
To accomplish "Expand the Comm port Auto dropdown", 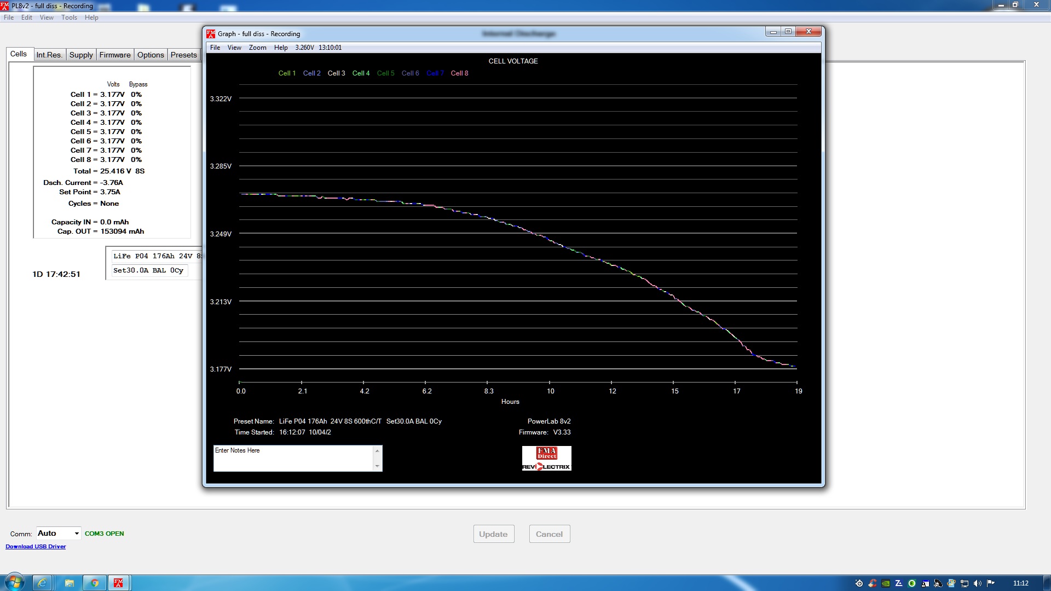I will [x=76, y=534].
